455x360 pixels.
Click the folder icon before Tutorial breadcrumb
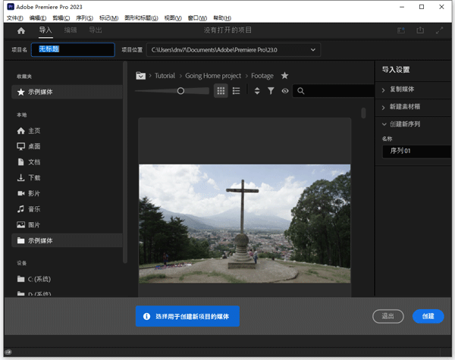pos(140,75)
